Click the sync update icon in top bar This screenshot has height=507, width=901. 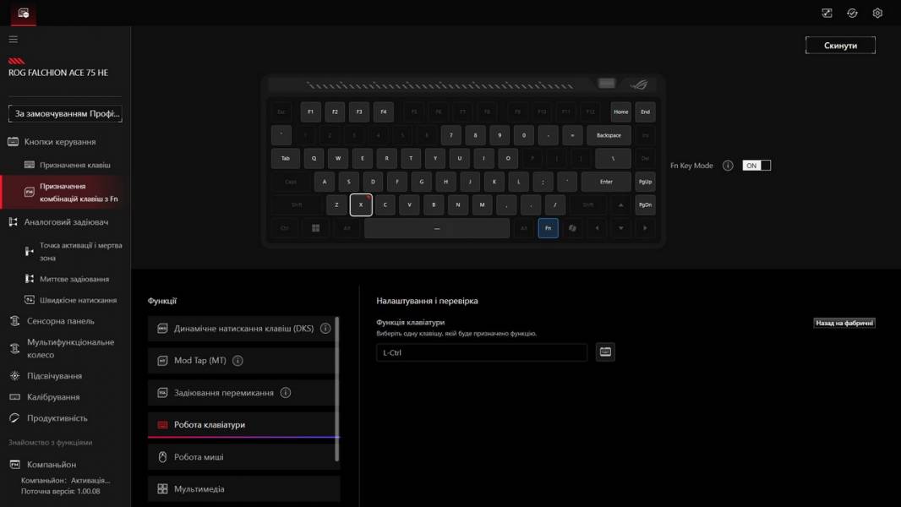[852, 14]
